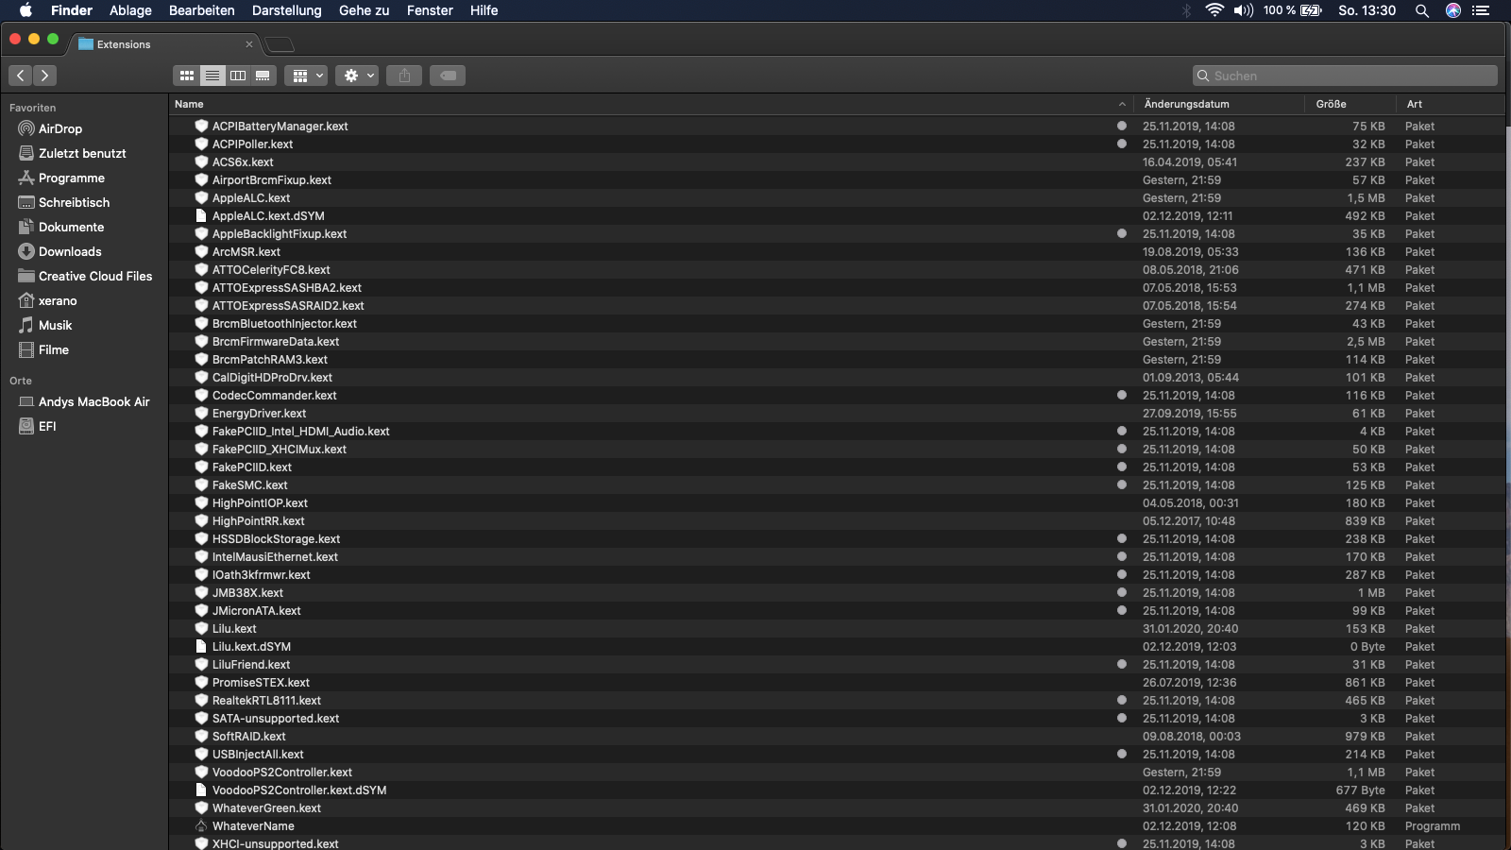Image resolution: width=1511 pixels, height=850 pixels.
Task: Switch to icon view
Action: [x=187, y=76]
